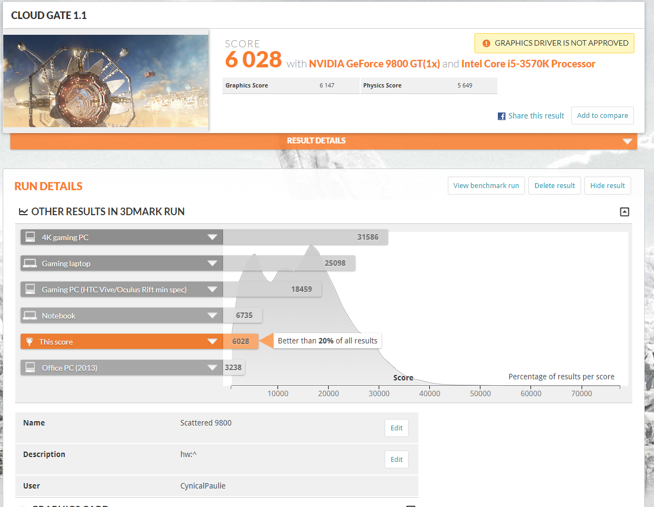This screenshot has height=507, width=654.
Task: Open the Result Details orange bar
Action: point(324,141)
